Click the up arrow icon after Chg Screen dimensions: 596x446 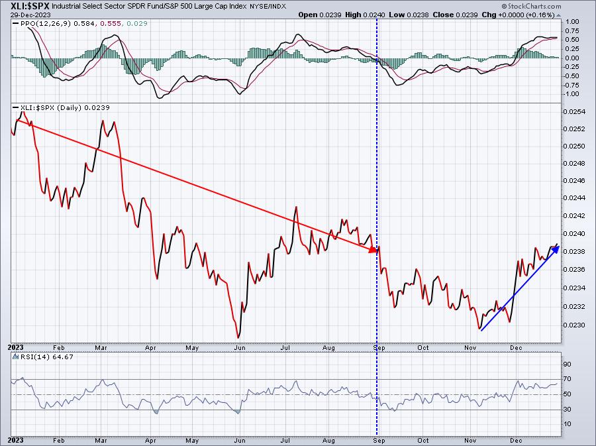pos(558,15)
